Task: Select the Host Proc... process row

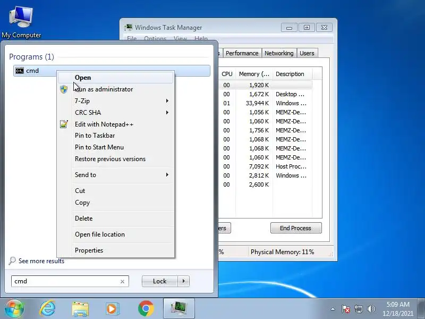Action: [265, 166]
